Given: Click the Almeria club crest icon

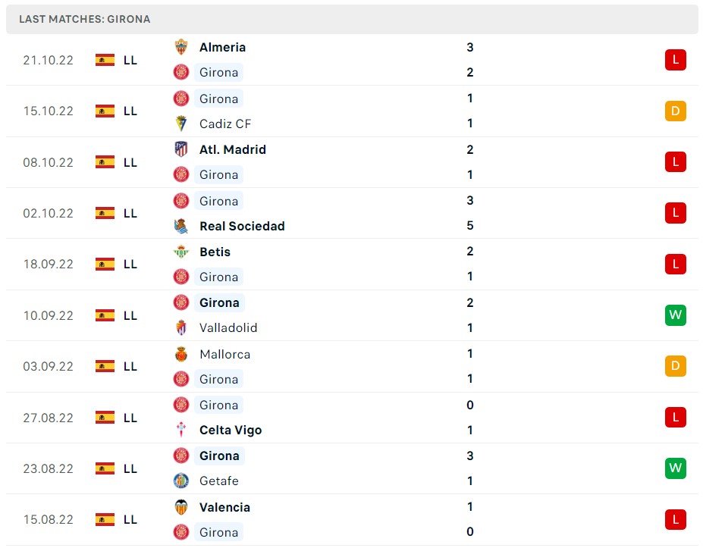Looking at the screenshot, I should point(180,47).
